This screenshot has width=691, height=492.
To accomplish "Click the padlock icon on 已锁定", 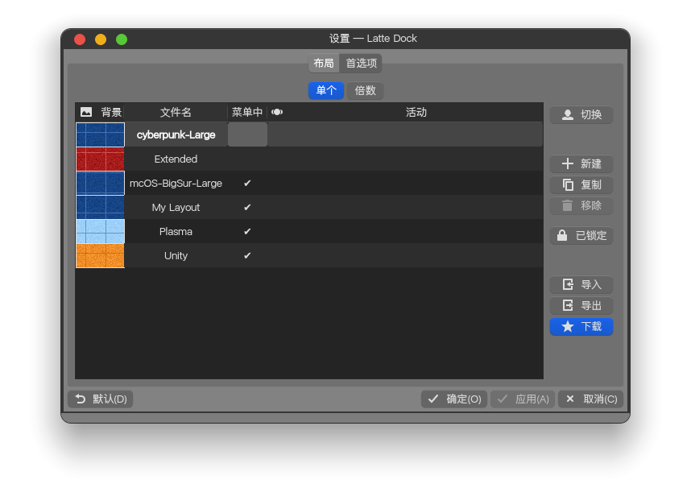I will (562, 235).
